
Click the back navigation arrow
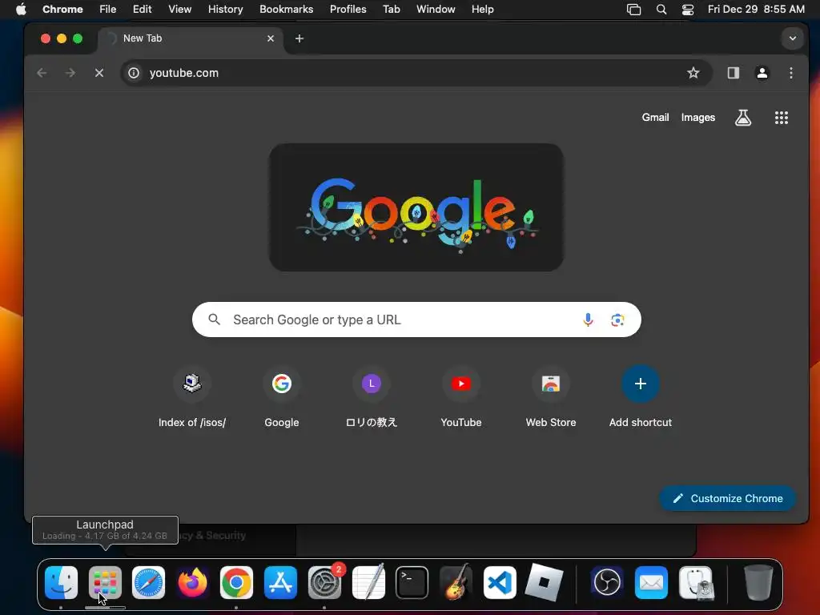point(42,73)
